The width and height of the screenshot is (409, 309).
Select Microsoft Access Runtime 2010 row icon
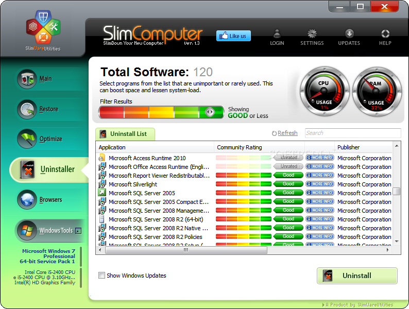[102, 158]
